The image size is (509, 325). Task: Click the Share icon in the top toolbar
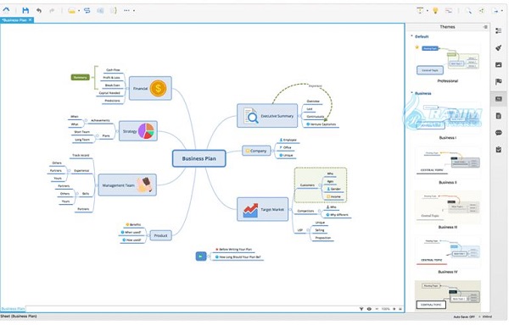(482, 11)
